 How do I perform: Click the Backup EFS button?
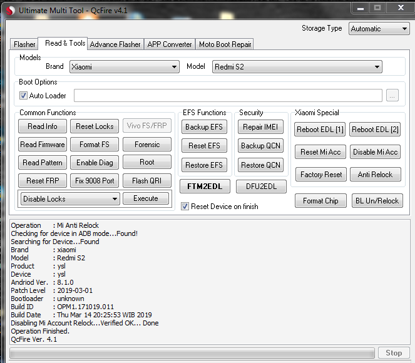pos(204,126)
